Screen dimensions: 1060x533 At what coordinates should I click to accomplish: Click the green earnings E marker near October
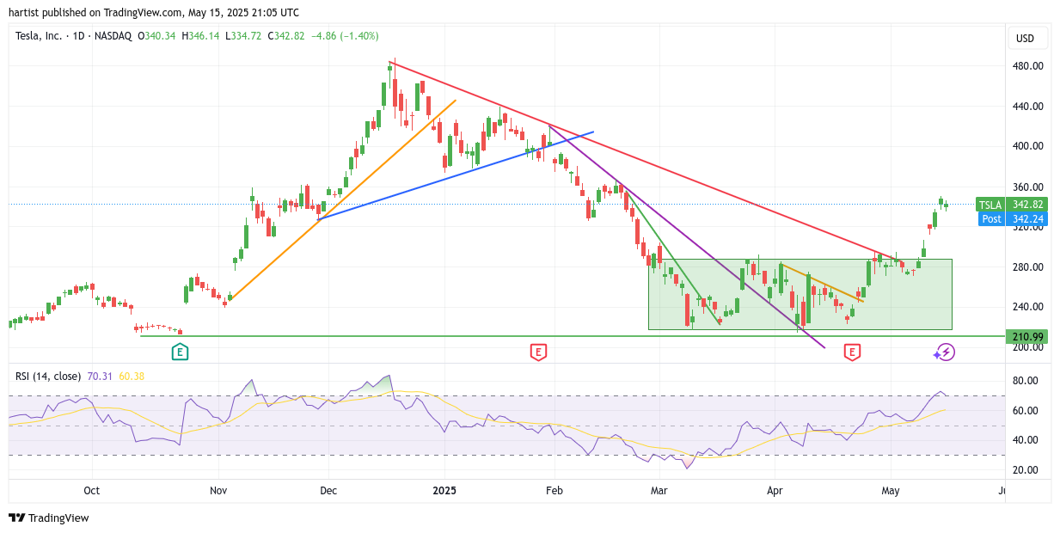click(x=180, y=352)
